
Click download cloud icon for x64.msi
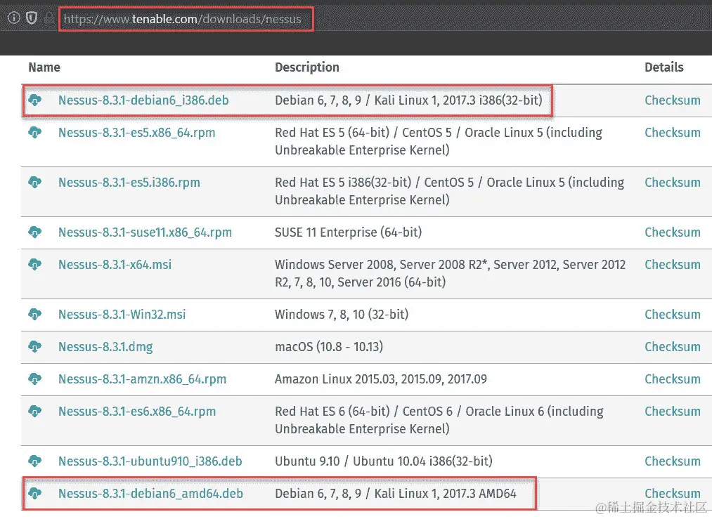pos(35,265)
